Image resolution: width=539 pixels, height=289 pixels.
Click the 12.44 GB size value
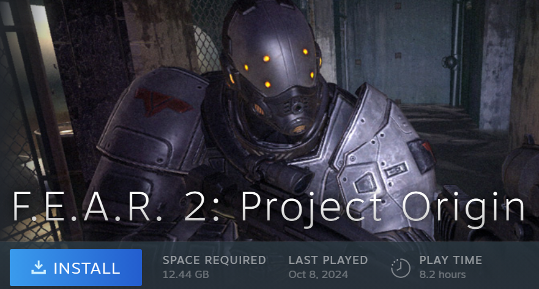[x=185, y=274]
